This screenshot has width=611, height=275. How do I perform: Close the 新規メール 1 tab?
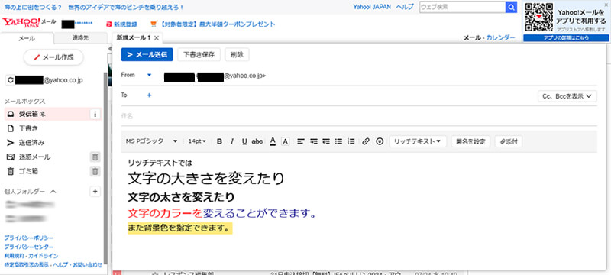pyautogui.click(x=157, y=37)
